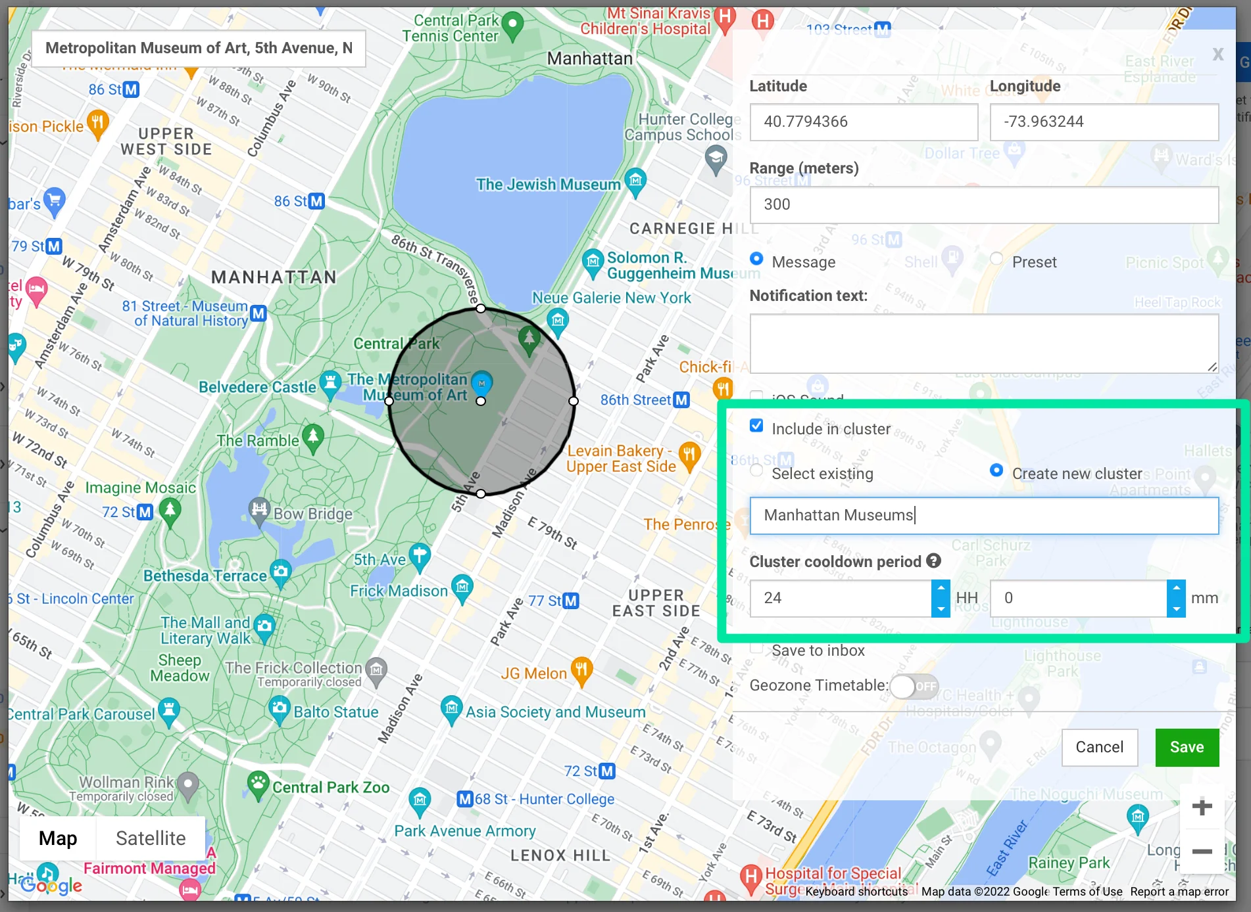Select the Select existing cluster radio button

pyautogui.click(x=756, y=470)
